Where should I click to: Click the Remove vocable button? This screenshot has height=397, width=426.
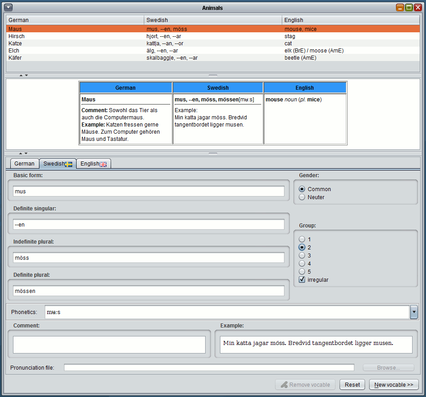click(x=305, y=384)
